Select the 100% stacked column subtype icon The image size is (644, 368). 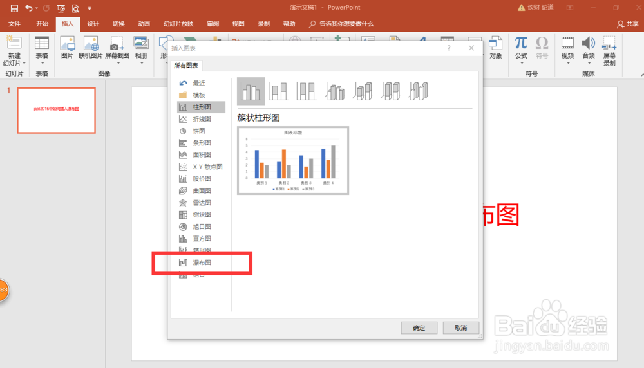click(x=306, y=91)
